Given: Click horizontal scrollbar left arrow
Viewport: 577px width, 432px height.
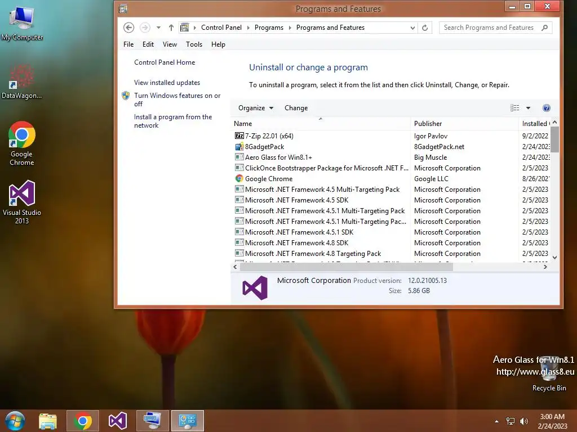Looking at the screenshot, I should click(235, 267).
